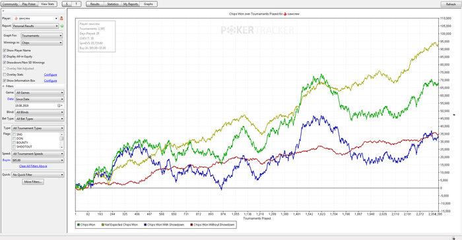The width and height of the screenshot is (462, 240).
Task: Open the Winnings in Chips dropdown
Action: 42,43
